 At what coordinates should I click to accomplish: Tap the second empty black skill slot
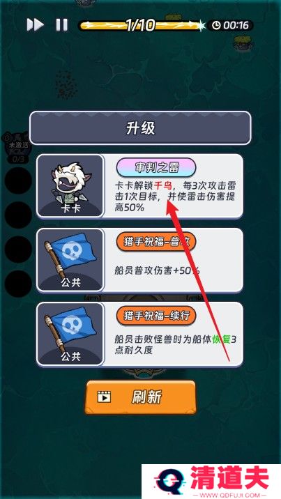(18, 215)
